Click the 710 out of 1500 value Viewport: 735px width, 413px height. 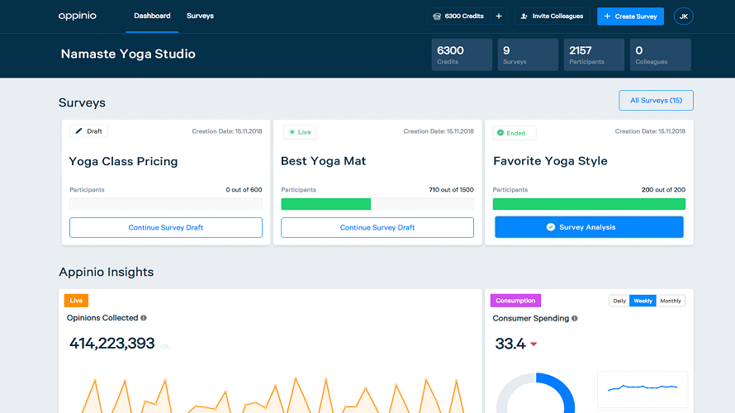point(451,190)
